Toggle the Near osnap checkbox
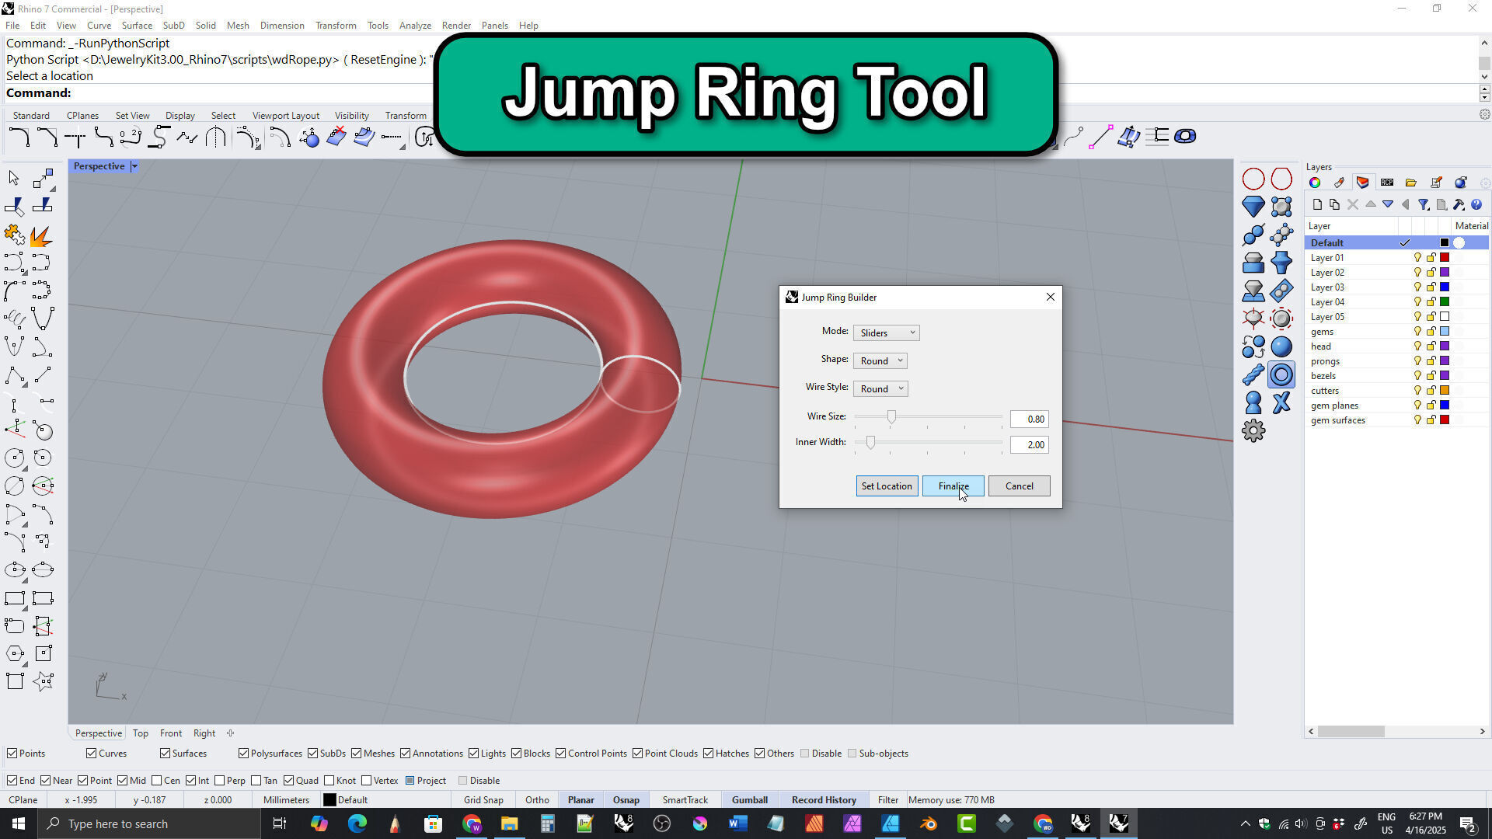 point(45,781)
